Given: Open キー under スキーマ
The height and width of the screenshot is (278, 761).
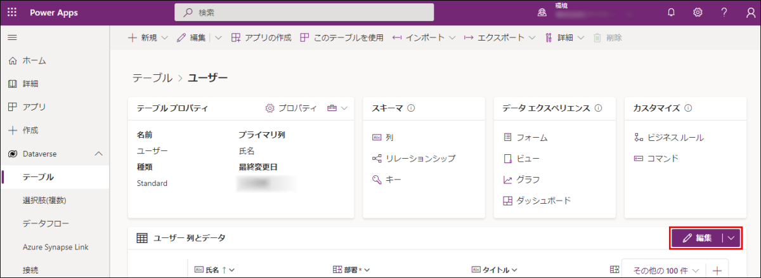Looking at the screenshot, I should click(387, 179).
